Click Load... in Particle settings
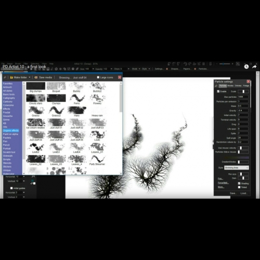The width and height of the screenshot is (260, 260). (x=244, y=193)
